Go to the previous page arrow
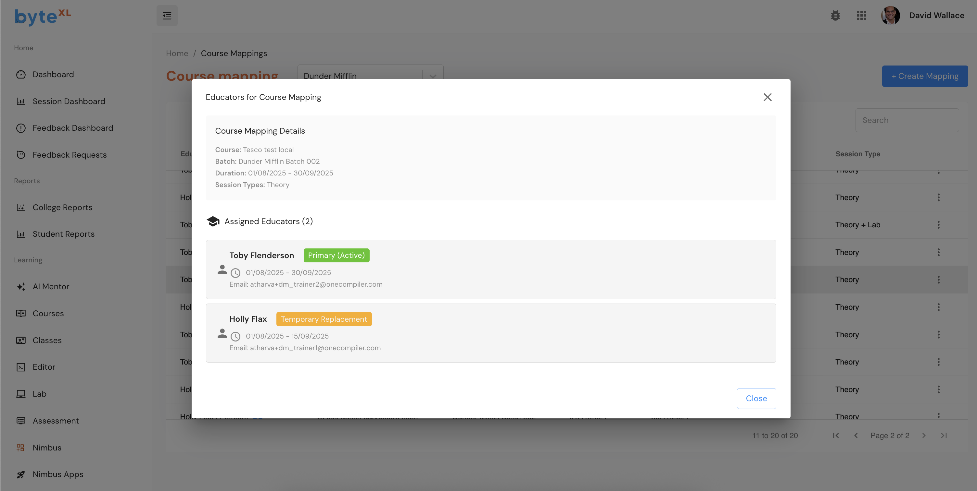The height and width of the screenshot is (491, 977). 856,435
